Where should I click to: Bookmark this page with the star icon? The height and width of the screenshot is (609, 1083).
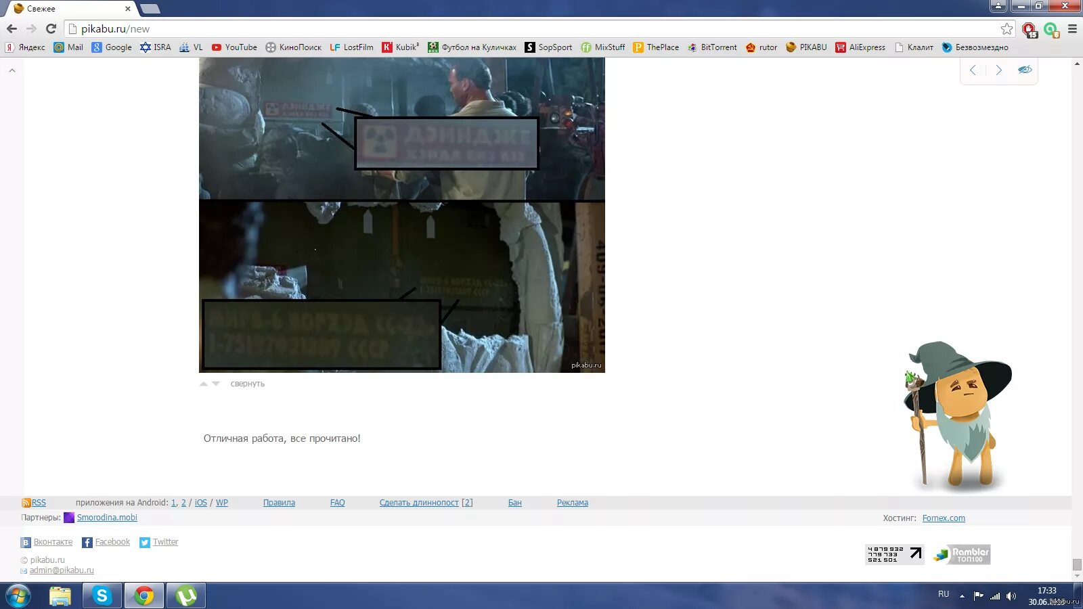coord(1007,29)
